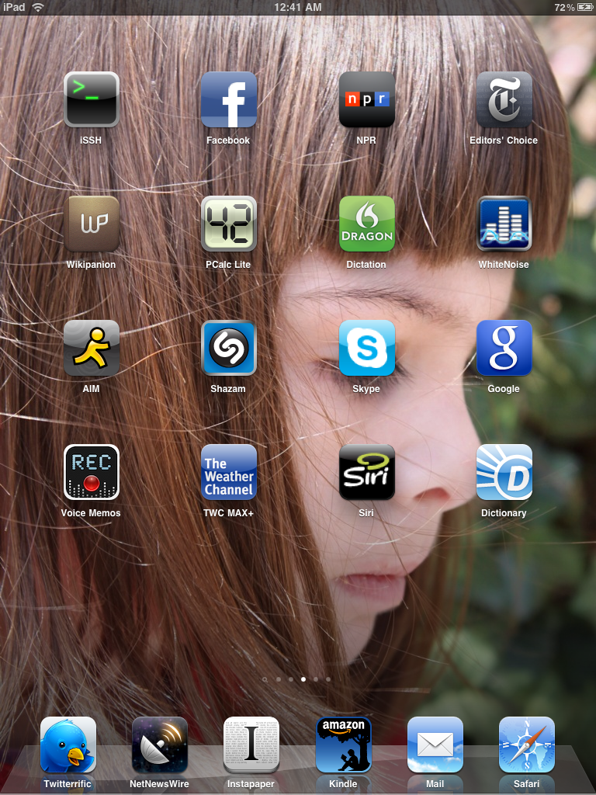Open the AIM messenger app
596x795 pixels.
click(x=92, y=348)
